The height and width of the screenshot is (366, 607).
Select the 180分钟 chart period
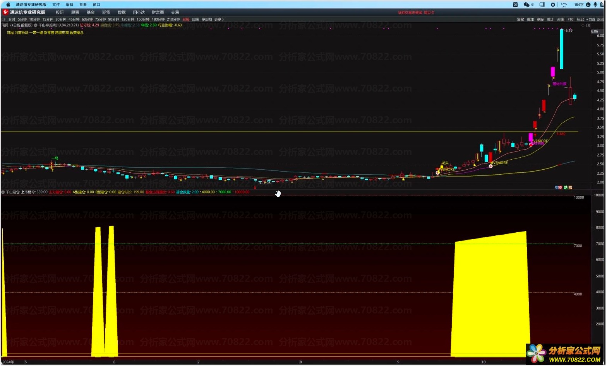(x=158, y=19)
